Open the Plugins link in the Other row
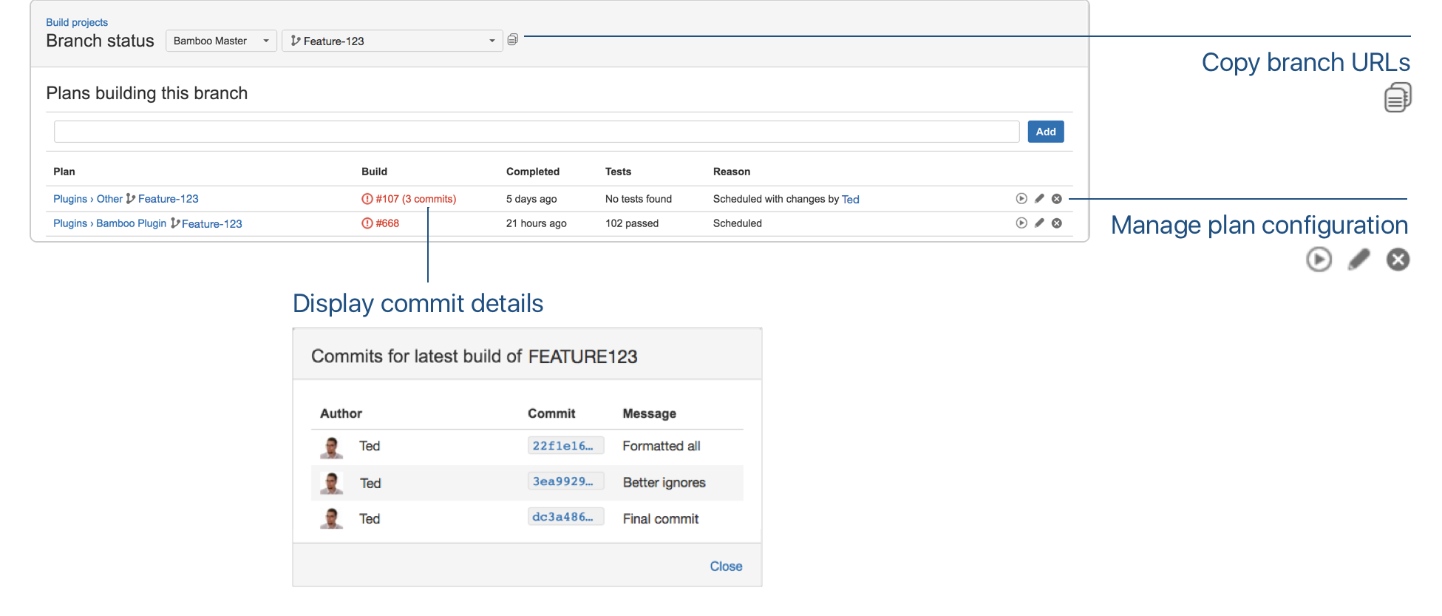 [70, 199]
